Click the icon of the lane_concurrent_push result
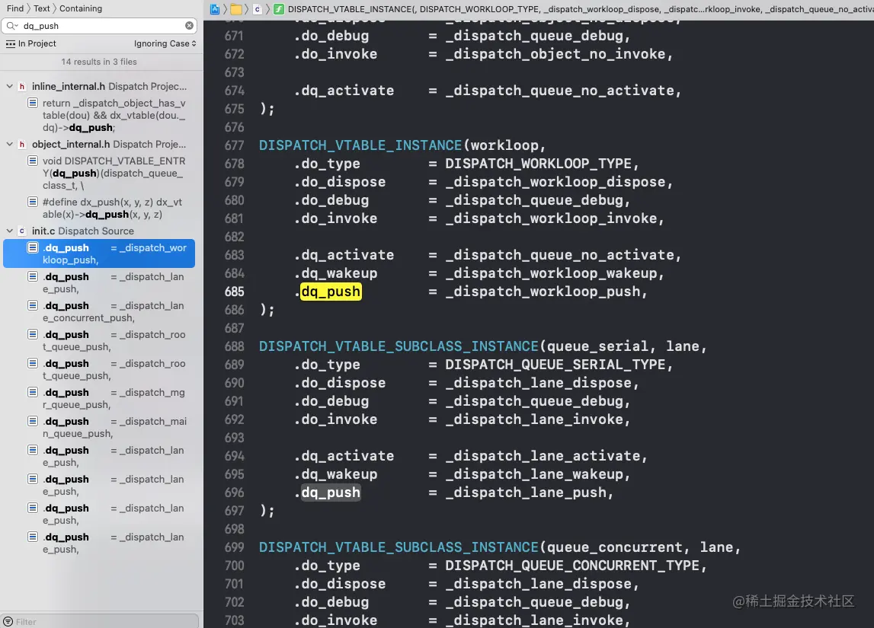The height and width of the screenshot is (628, 874). [33, 306]
